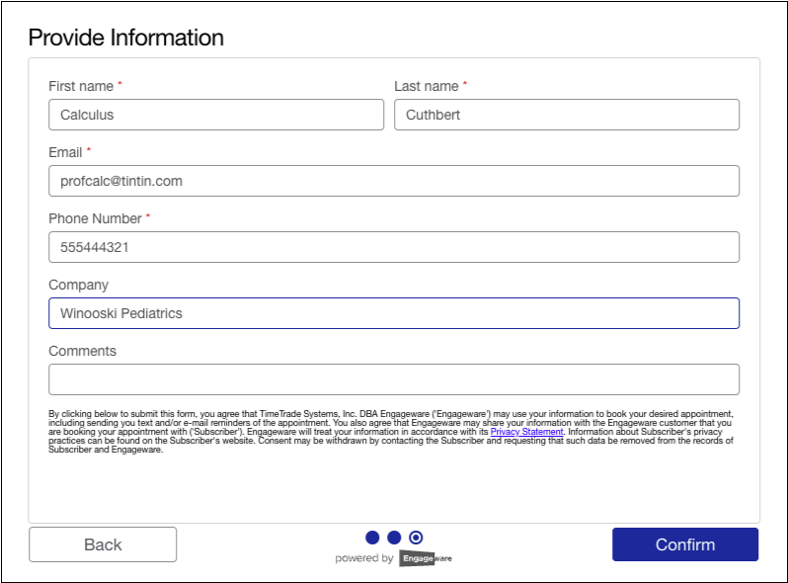Image resolution: width=788 pixels, height=583 pixels.
Task: Click the Last name field containing Cuthbert
Action: click(566, 115)
